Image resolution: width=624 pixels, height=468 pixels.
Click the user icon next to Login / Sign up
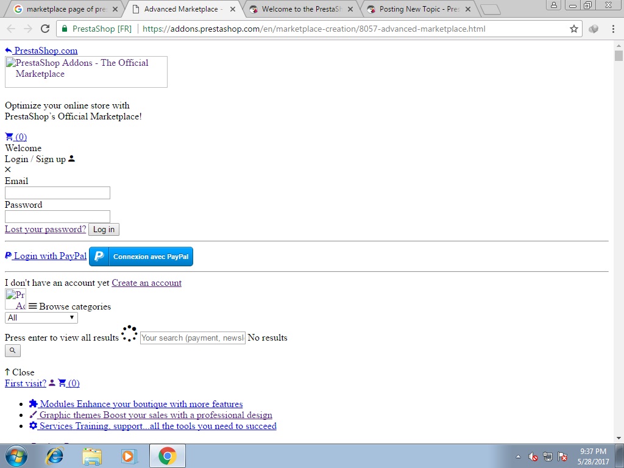[x=72, y=158]
